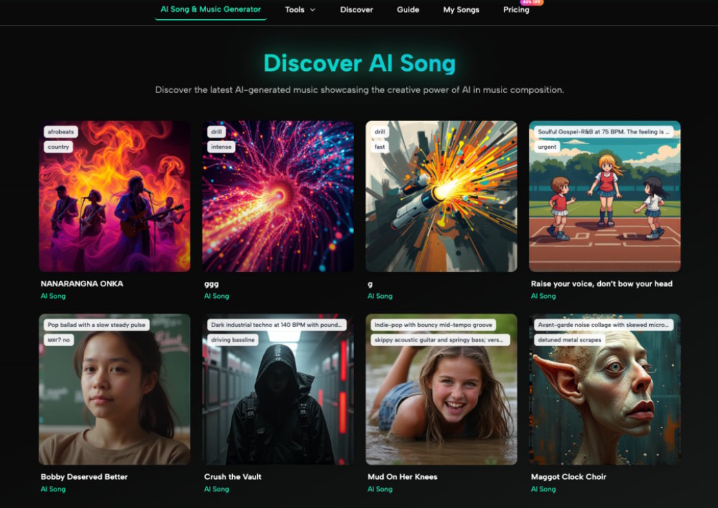Click the Mud On Her Knees title
The height and width of the screenshot is (508, 718).
402,476
